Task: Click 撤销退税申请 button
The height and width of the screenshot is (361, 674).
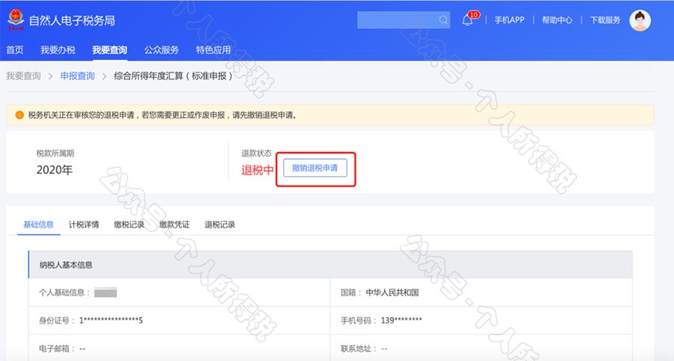Action: [315, 168]
